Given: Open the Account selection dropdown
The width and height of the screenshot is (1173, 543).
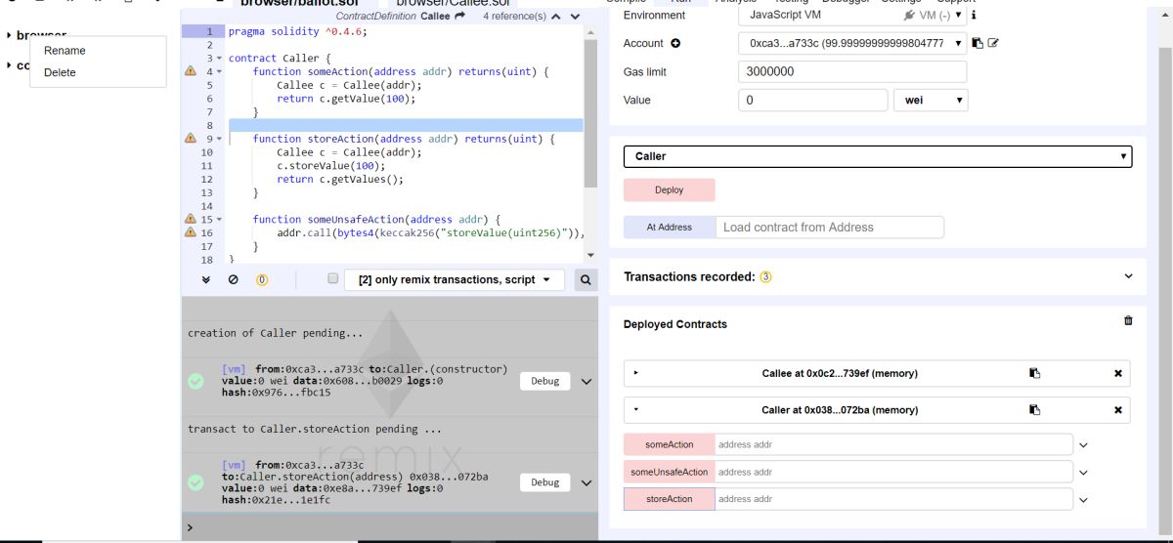Looking at the screenshot, I should coord(853,43).
